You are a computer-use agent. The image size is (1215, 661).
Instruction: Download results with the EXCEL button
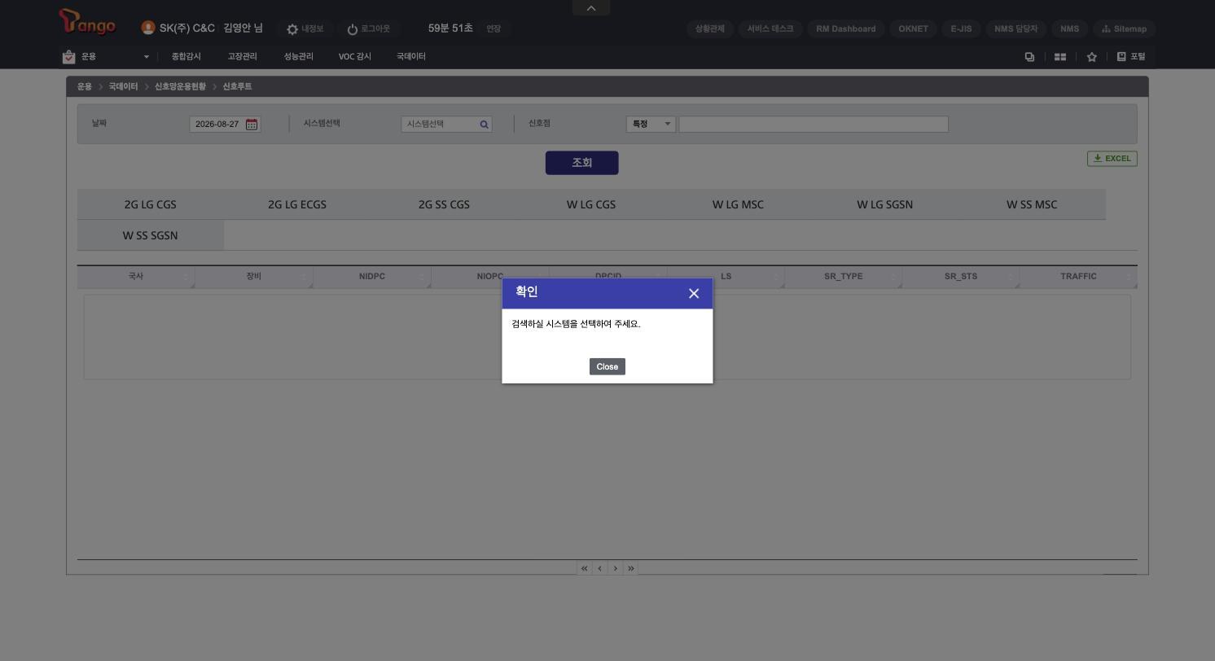click(x=1112, y=159)
